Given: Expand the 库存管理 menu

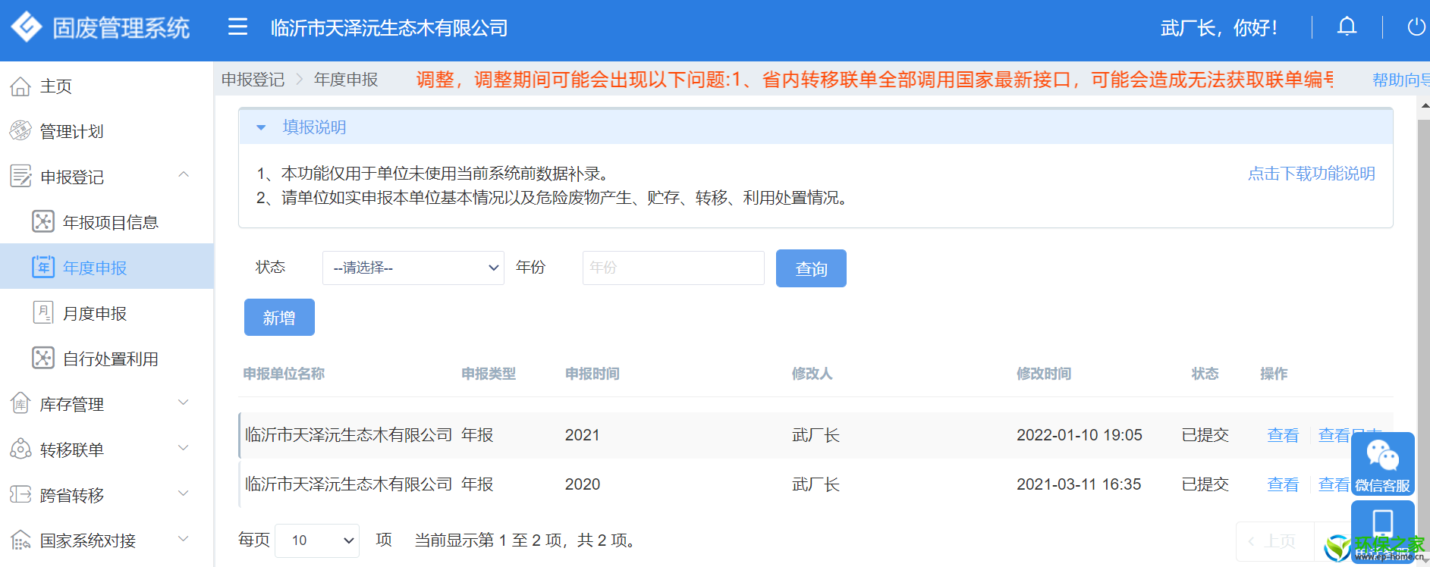Looking at the screenshot, I should point(183,403).
